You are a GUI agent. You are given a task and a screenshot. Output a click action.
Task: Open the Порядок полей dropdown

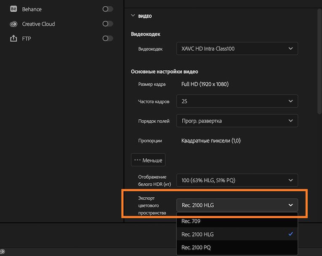point(237,121)
